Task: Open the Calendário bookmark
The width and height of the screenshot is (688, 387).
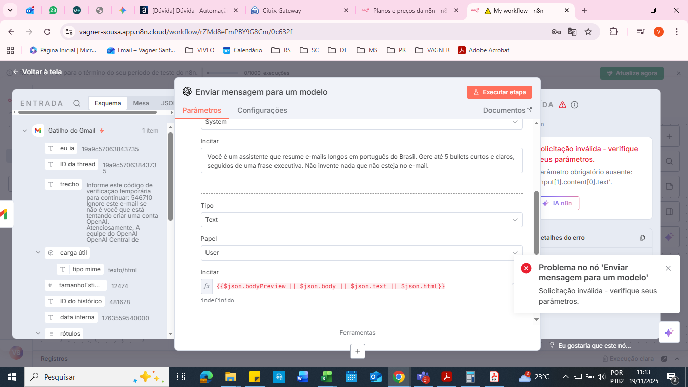Action: [242, 50]
